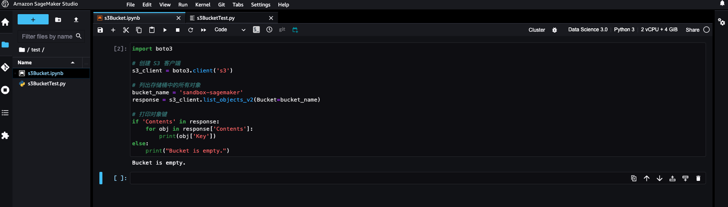Copy selected cells toolbar icon
This screenshot has width=728, height=207.
139,30
